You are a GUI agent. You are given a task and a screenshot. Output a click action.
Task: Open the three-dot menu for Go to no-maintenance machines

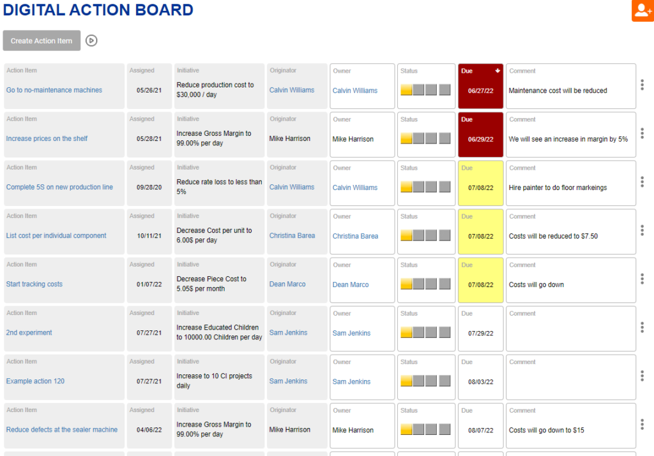(x=642, y=85)
